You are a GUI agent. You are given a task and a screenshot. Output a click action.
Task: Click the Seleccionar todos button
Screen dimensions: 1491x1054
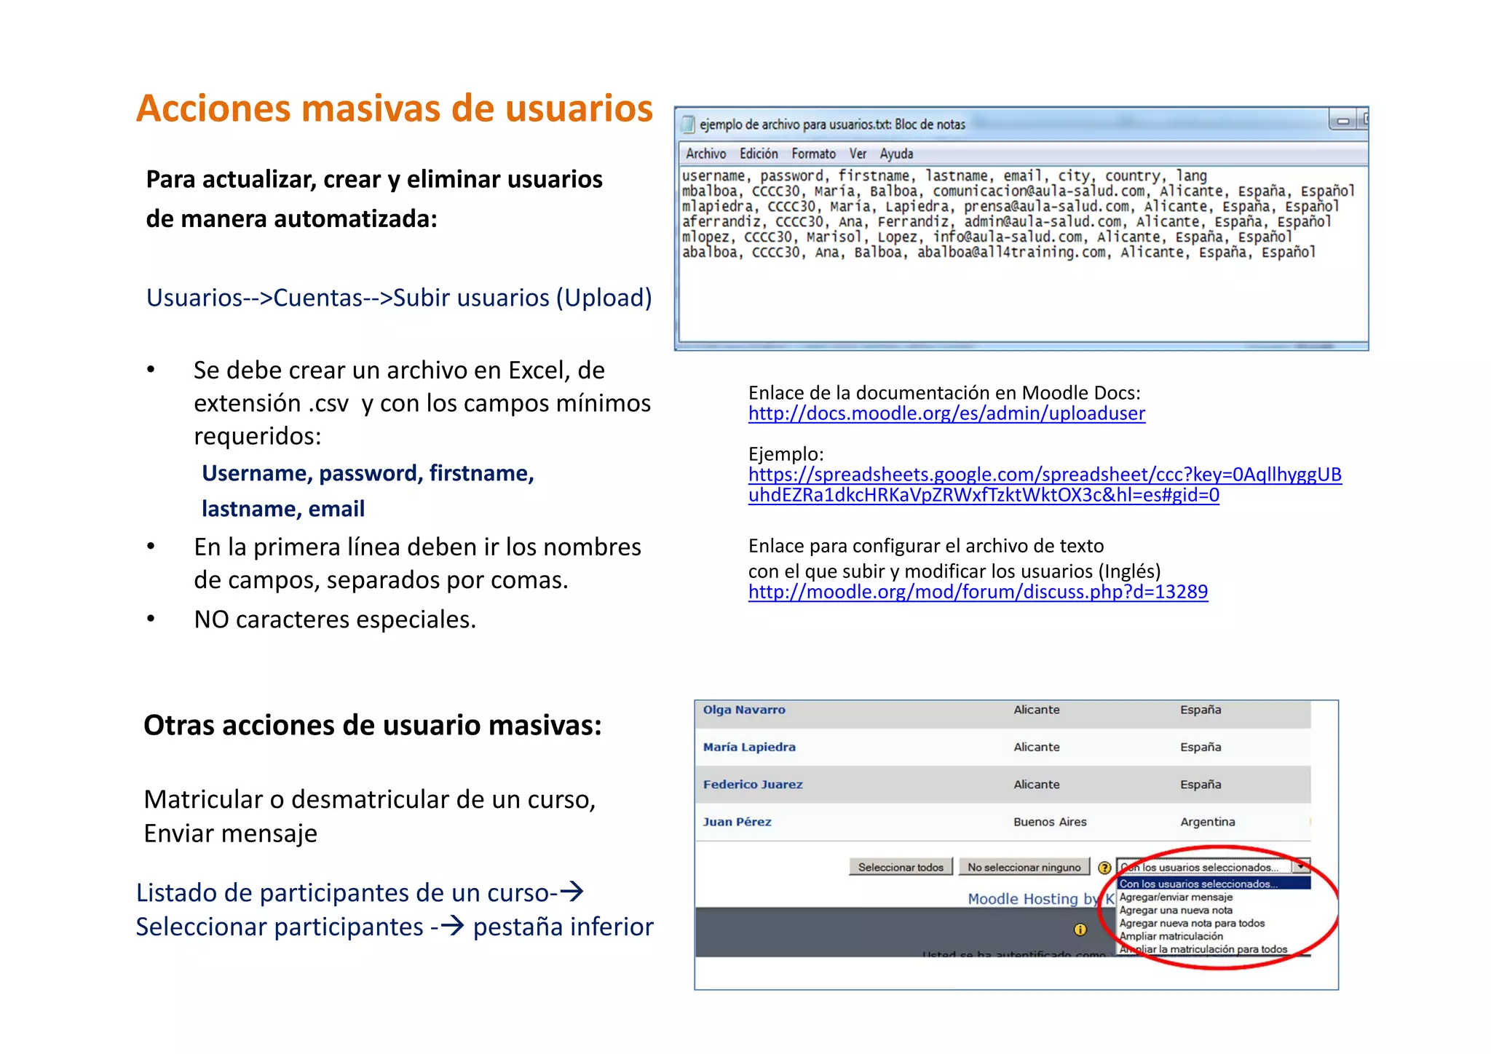point(901,867)
